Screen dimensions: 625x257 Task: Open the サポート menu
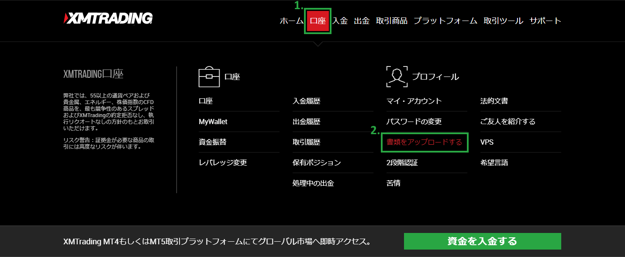pos(545,21)
